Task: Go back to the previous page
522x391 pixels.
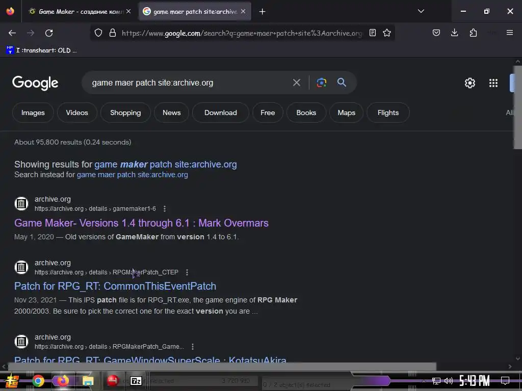Action: 12,33
